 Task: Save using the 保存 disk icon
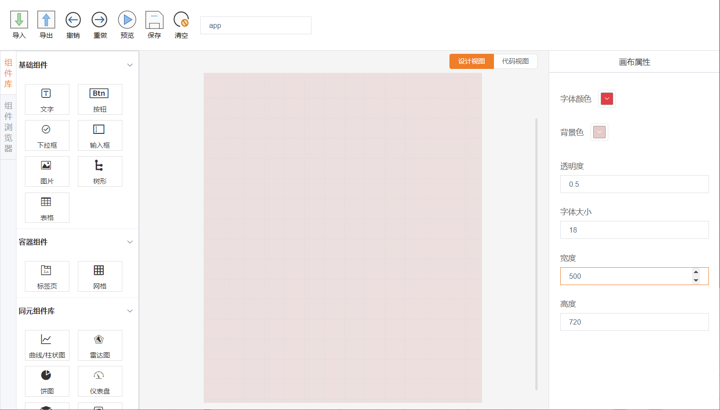[154, 20]
